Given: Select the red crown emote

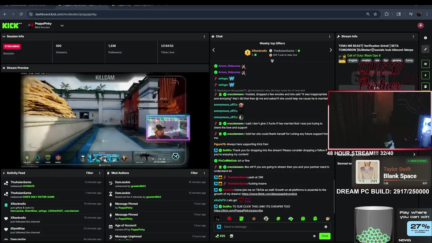Looking at the screenshot, I should 229,219.
